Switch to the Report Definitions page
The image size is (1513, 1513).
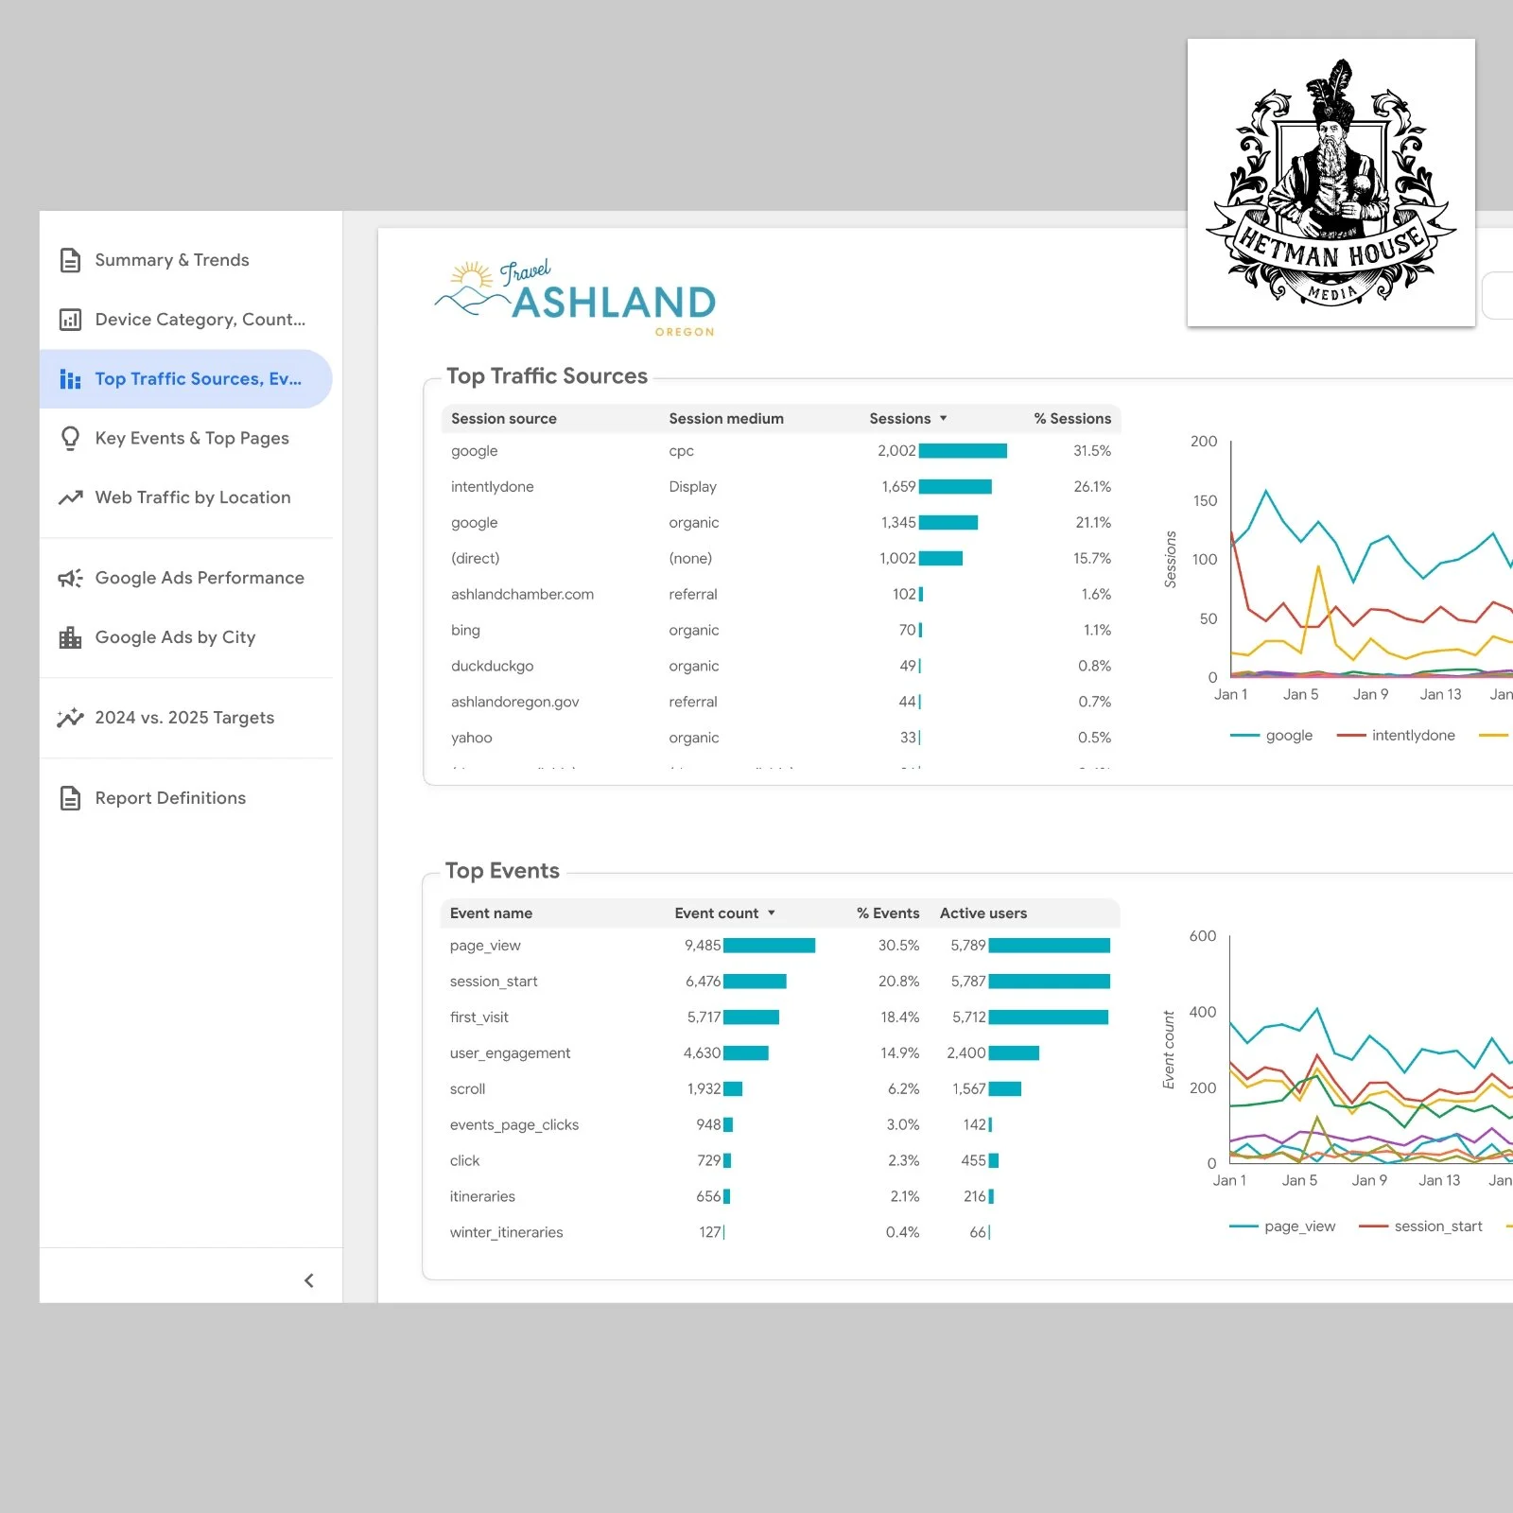(169, 797)
